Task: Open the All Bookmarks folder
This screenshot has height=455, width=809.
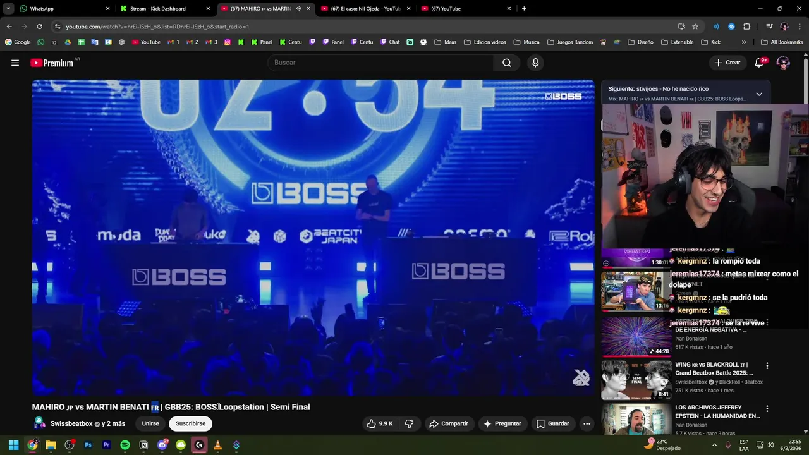Action: (782, 42)
